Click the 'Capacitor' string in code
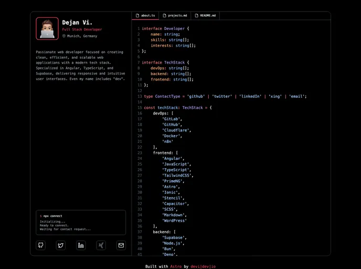The width and height of the screenshot is (361, 269). point(175,204)
